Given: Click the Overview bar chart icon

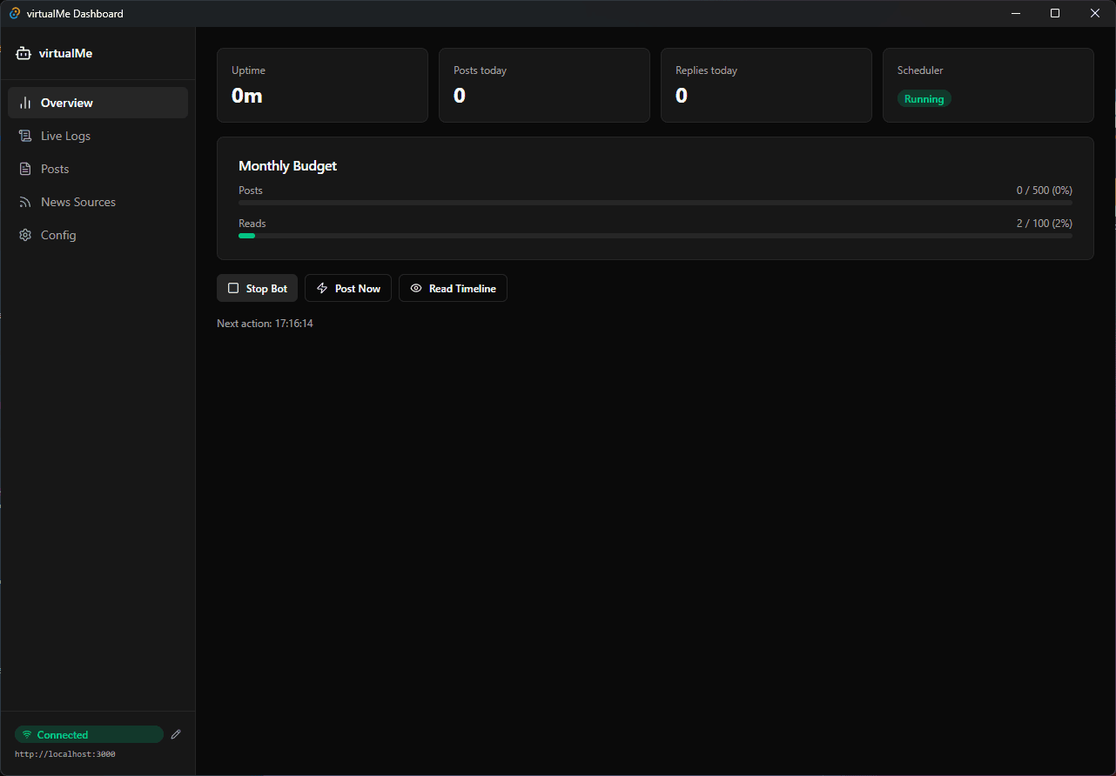Looking at the screenshot, I should click(x=25, y=103).
